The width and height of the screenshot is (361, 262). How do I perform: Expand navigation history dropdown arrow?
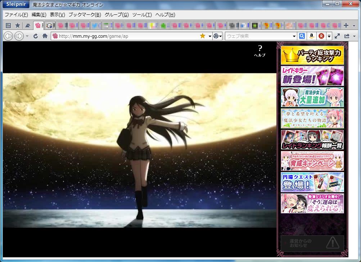point(27,36)
